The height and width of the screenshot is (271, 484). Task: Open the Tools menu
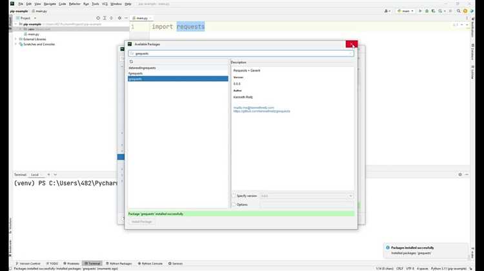(96, 4)
